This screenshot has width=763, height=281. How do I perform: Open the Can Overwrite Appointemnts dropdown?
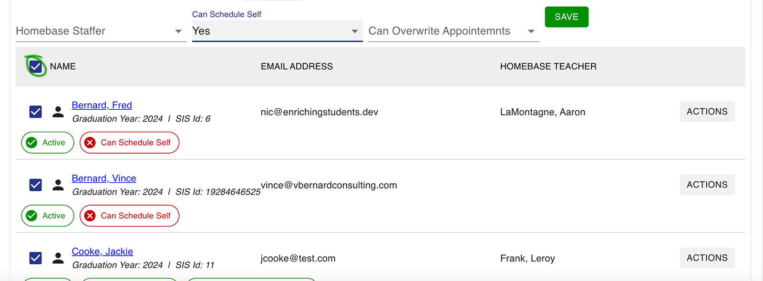click(x=454, y=31)
